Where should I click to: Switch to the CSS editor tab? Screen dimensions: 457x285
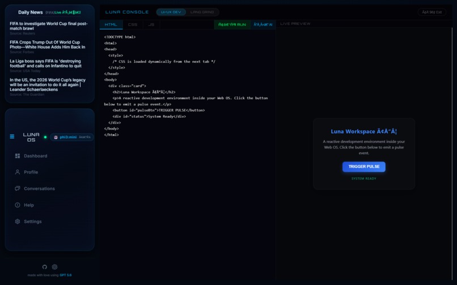(133, 25)
